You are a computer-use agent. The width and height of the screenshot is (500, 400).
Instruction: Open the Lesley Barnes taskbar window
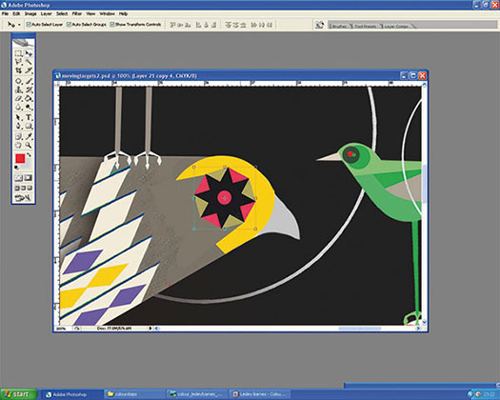pyautogui.click(x=259, y=394)
